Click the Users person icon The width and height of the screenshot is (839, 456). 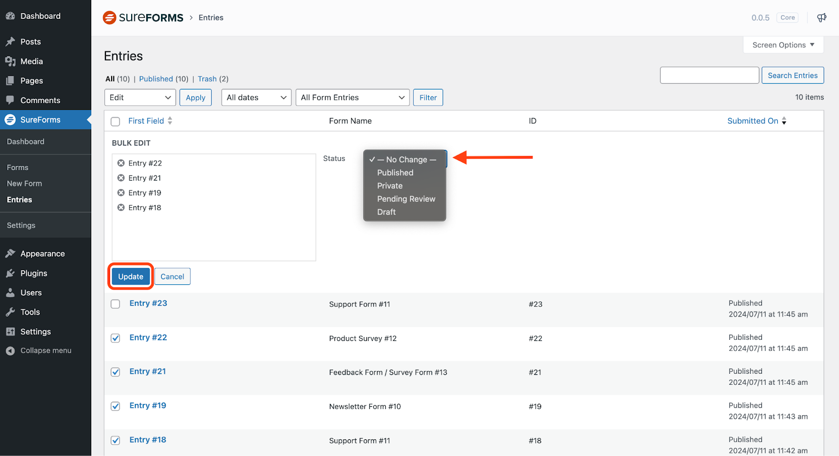[x=10, y=293]
